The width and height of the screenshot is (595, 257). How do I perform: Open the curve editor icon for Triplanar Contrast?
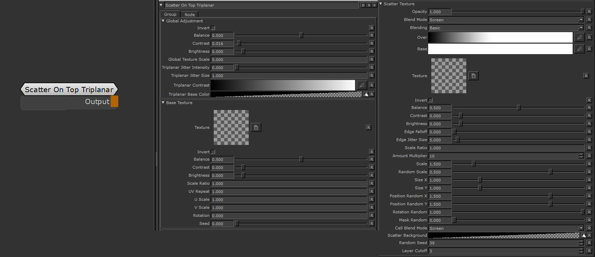(362, 85)
